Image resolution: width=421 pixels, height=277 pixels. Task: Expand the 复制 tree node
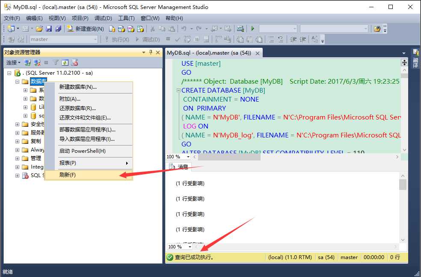pos(18,141)
